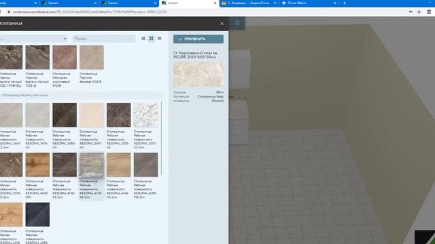Open the saved passwords key icon
Viewport: 435px width, 244px height.
[x=411, y=12]
